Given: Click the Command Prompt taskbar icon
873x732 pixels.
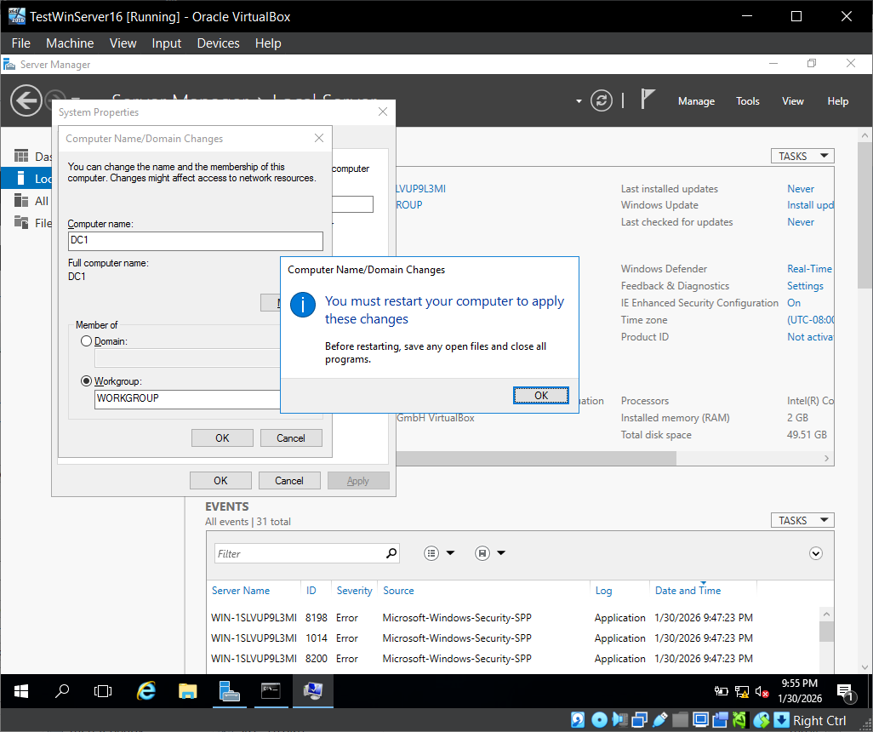Looking at the screenshot, I should click(x=271, y=691).
